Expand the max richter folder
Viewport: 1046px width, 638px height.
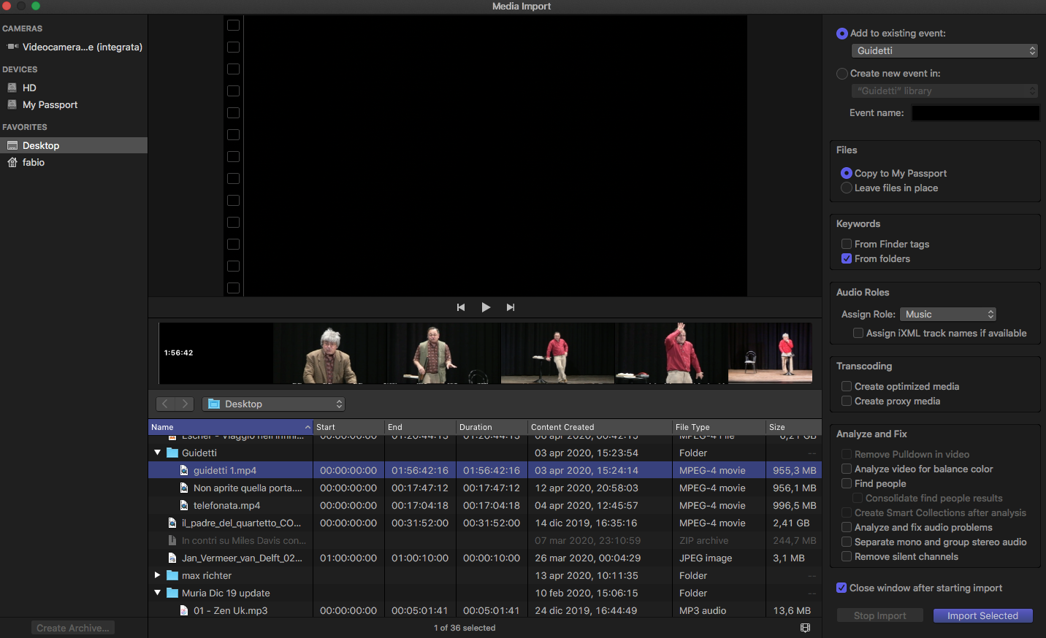click(x=157, y=575)
